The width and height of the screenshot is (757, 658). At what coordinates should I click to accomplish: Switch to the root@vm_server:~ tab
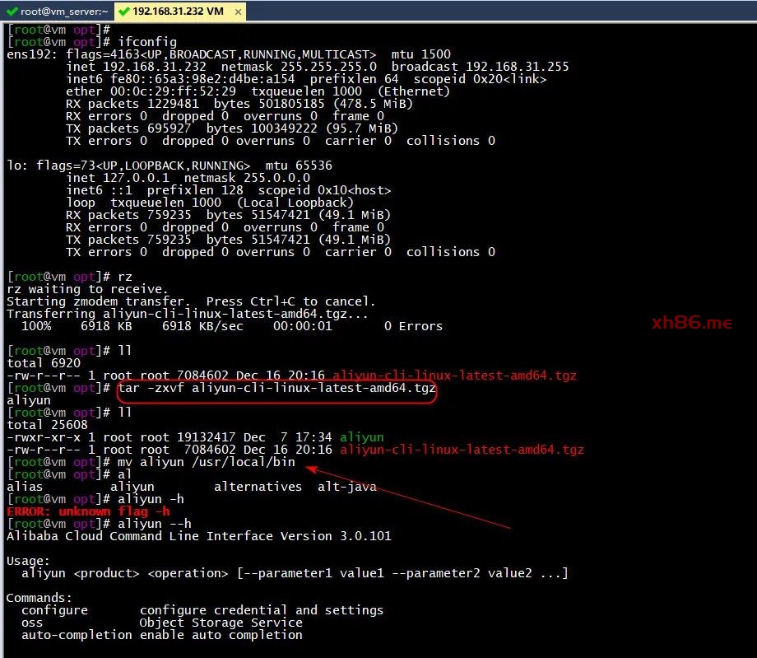[x=63, y=12]
